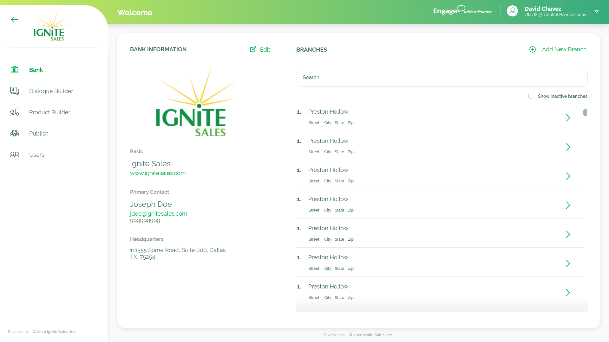Go to the Publish menu item

[39, 134]
